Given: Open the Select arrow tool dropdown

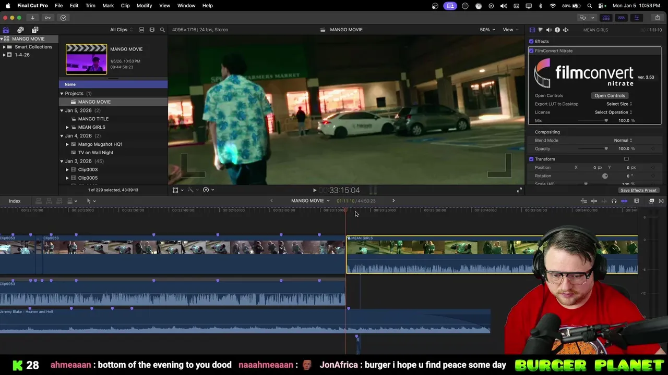Looking at the screenshot, I should pos(91,201).
